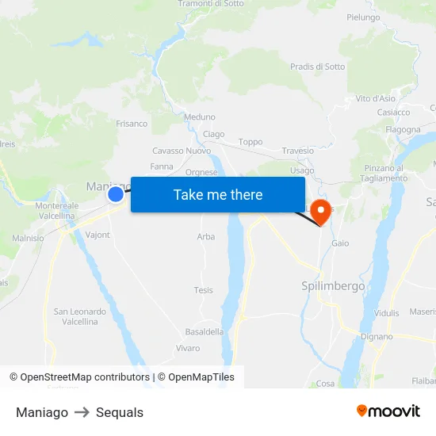
Task: Click the San Leonardo Valcellina label
Action: (x=80, y=317)
